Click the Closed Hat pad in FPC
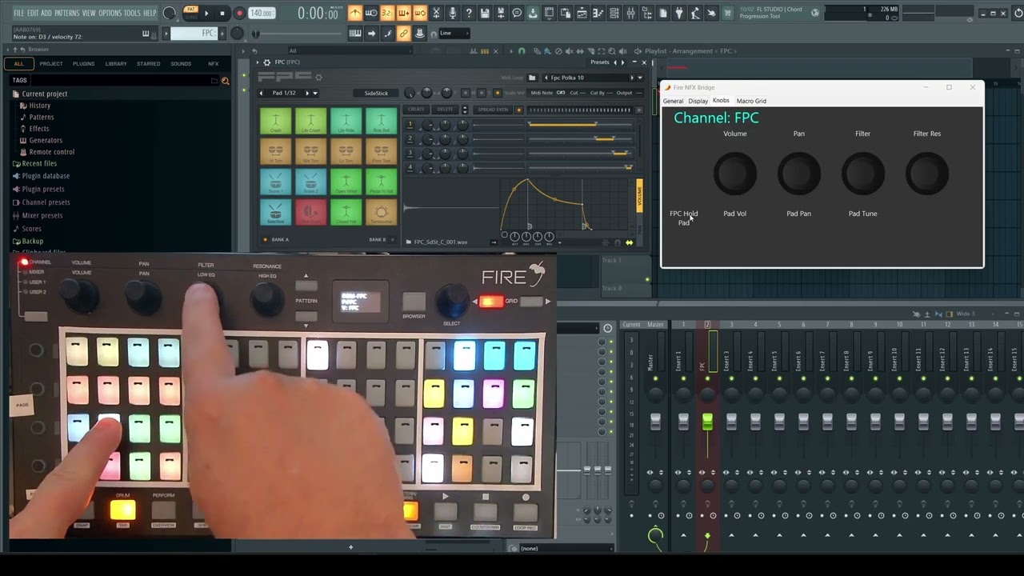The height and width of the screenshot is (576, 1024). 346,212
